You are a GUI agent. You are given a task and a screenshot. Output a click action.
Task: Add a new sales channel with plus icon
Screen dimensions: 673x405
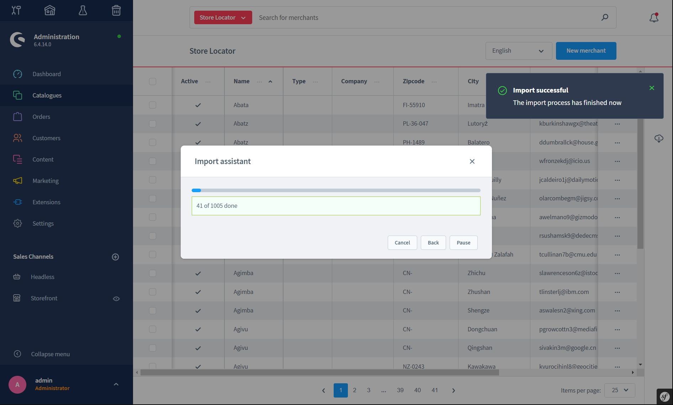coord(115,257)
